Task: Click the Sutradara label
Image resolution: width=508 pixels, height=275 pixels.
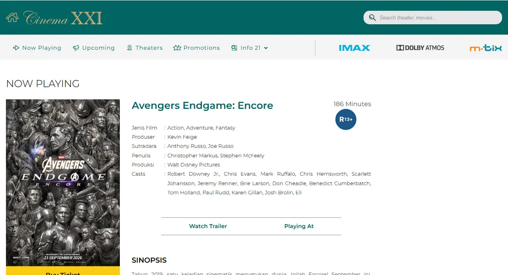Action: 144,146
